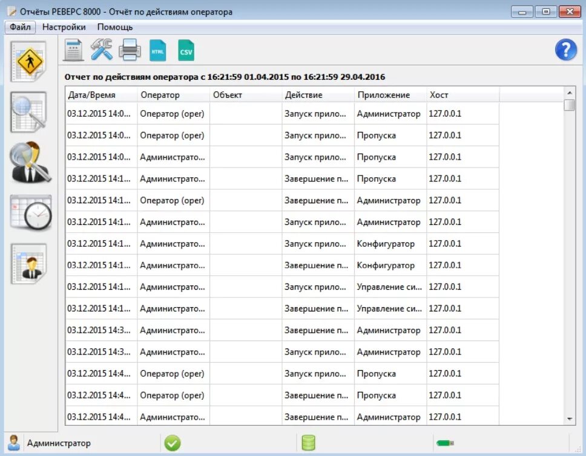
Task: Click the report title with dates 01.04.2015 to 29.04.2016
Action: [225, 77]
